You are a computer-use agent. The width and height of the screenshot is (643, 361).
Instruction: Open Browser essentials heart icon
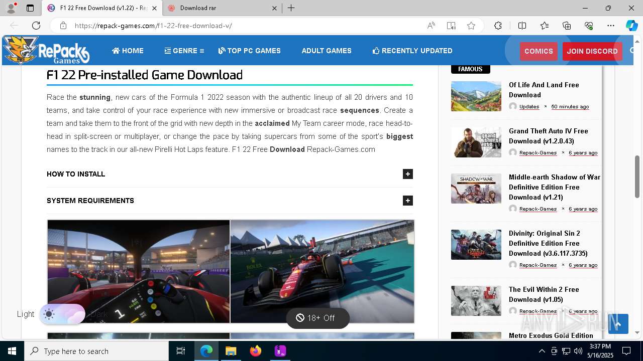[x=589, y=26]
